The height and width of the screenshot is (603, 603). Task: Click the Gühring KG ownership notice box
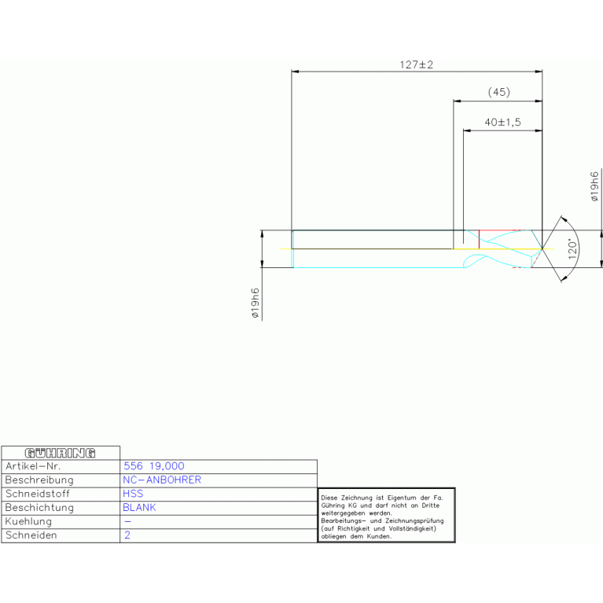386,515
